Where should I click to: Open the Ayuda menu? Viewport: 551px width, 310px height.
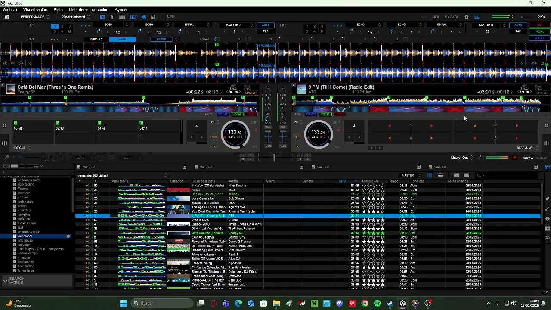[x=121, y=9]
